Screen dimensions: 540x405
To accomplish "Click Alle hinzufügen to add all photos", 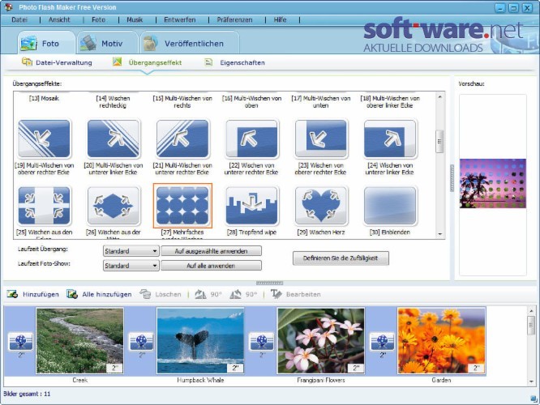I will [99, 294].
